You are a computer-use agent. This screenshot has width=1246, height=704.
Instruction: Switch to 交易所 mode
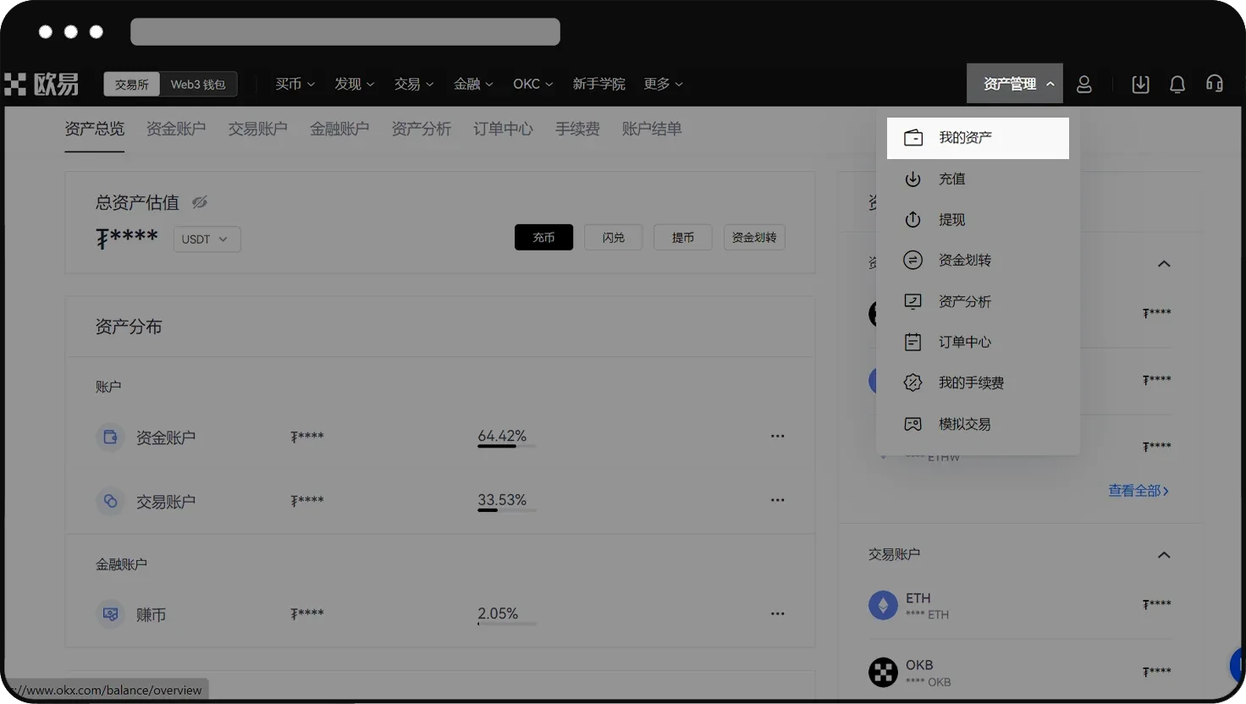click(131, 85)
